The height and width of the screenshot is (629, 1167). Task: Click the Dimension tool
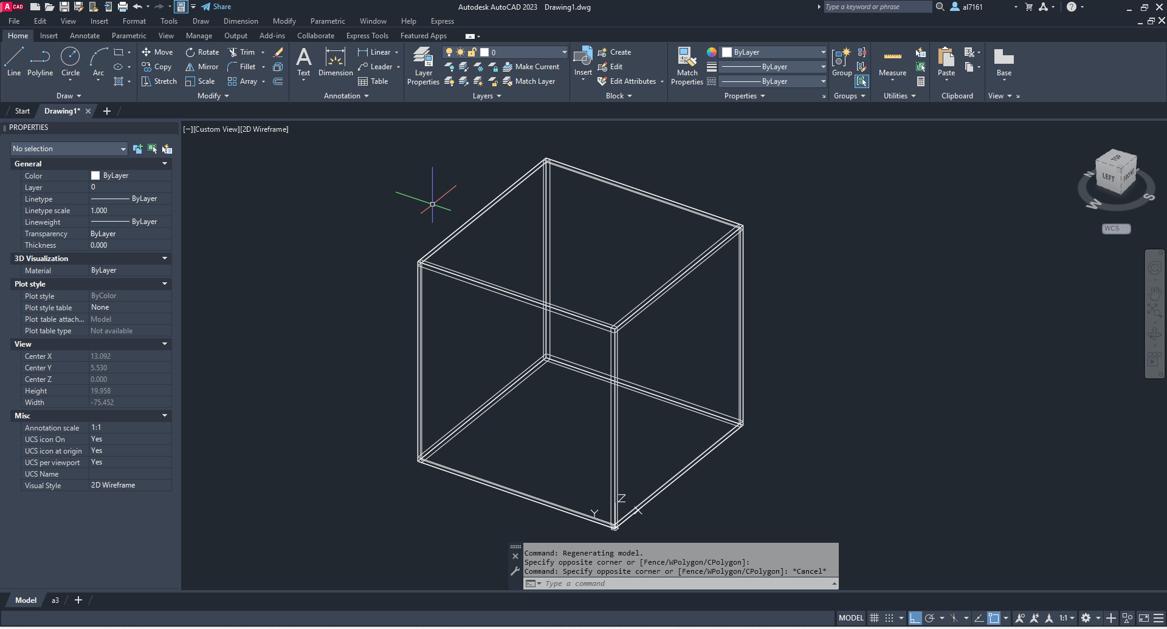[x=336, y=62]
